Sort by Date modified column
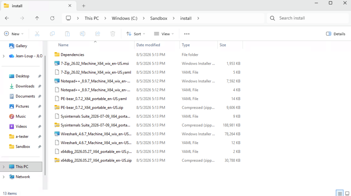The image size is (351, 196). coord(148,45)
